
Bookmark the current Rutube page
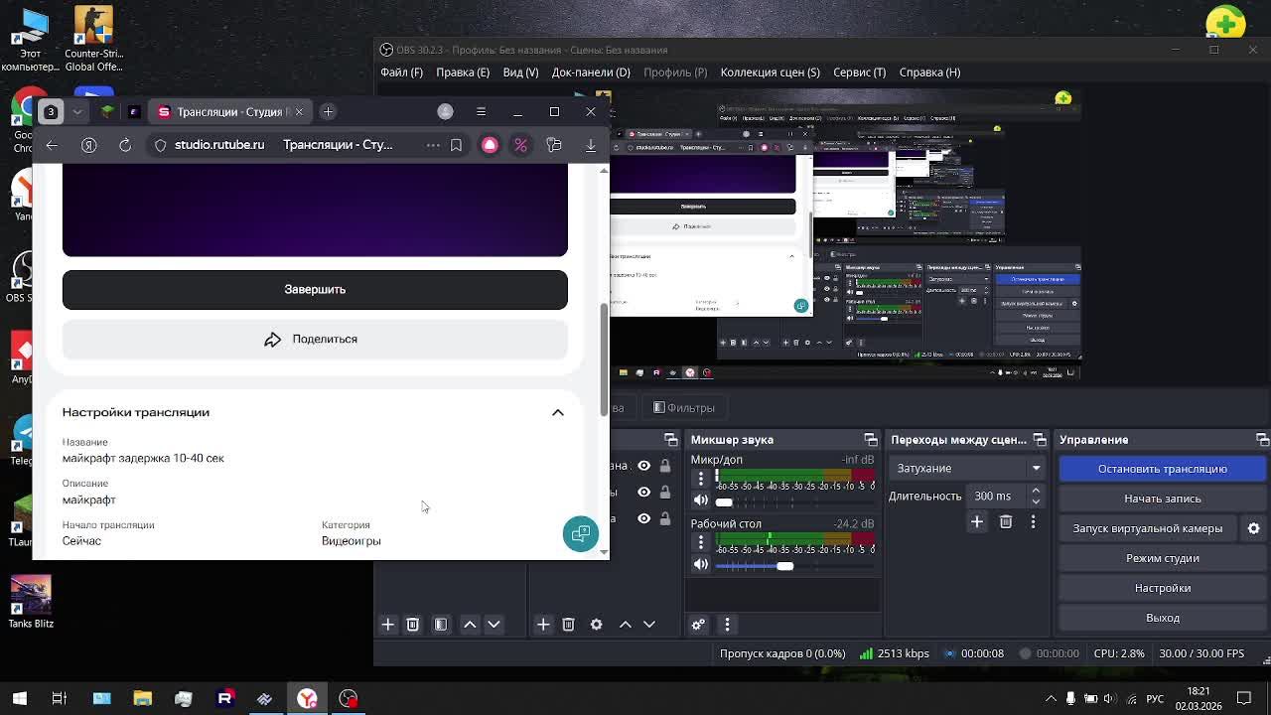[456, 145]
